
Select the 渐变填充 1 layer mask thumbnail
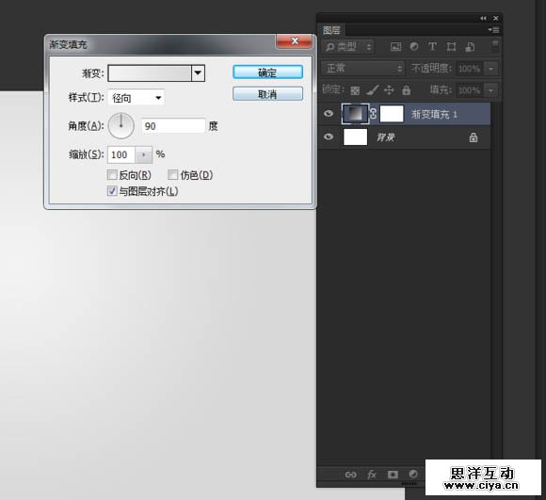pyautogui.click(x=392, y=114)
